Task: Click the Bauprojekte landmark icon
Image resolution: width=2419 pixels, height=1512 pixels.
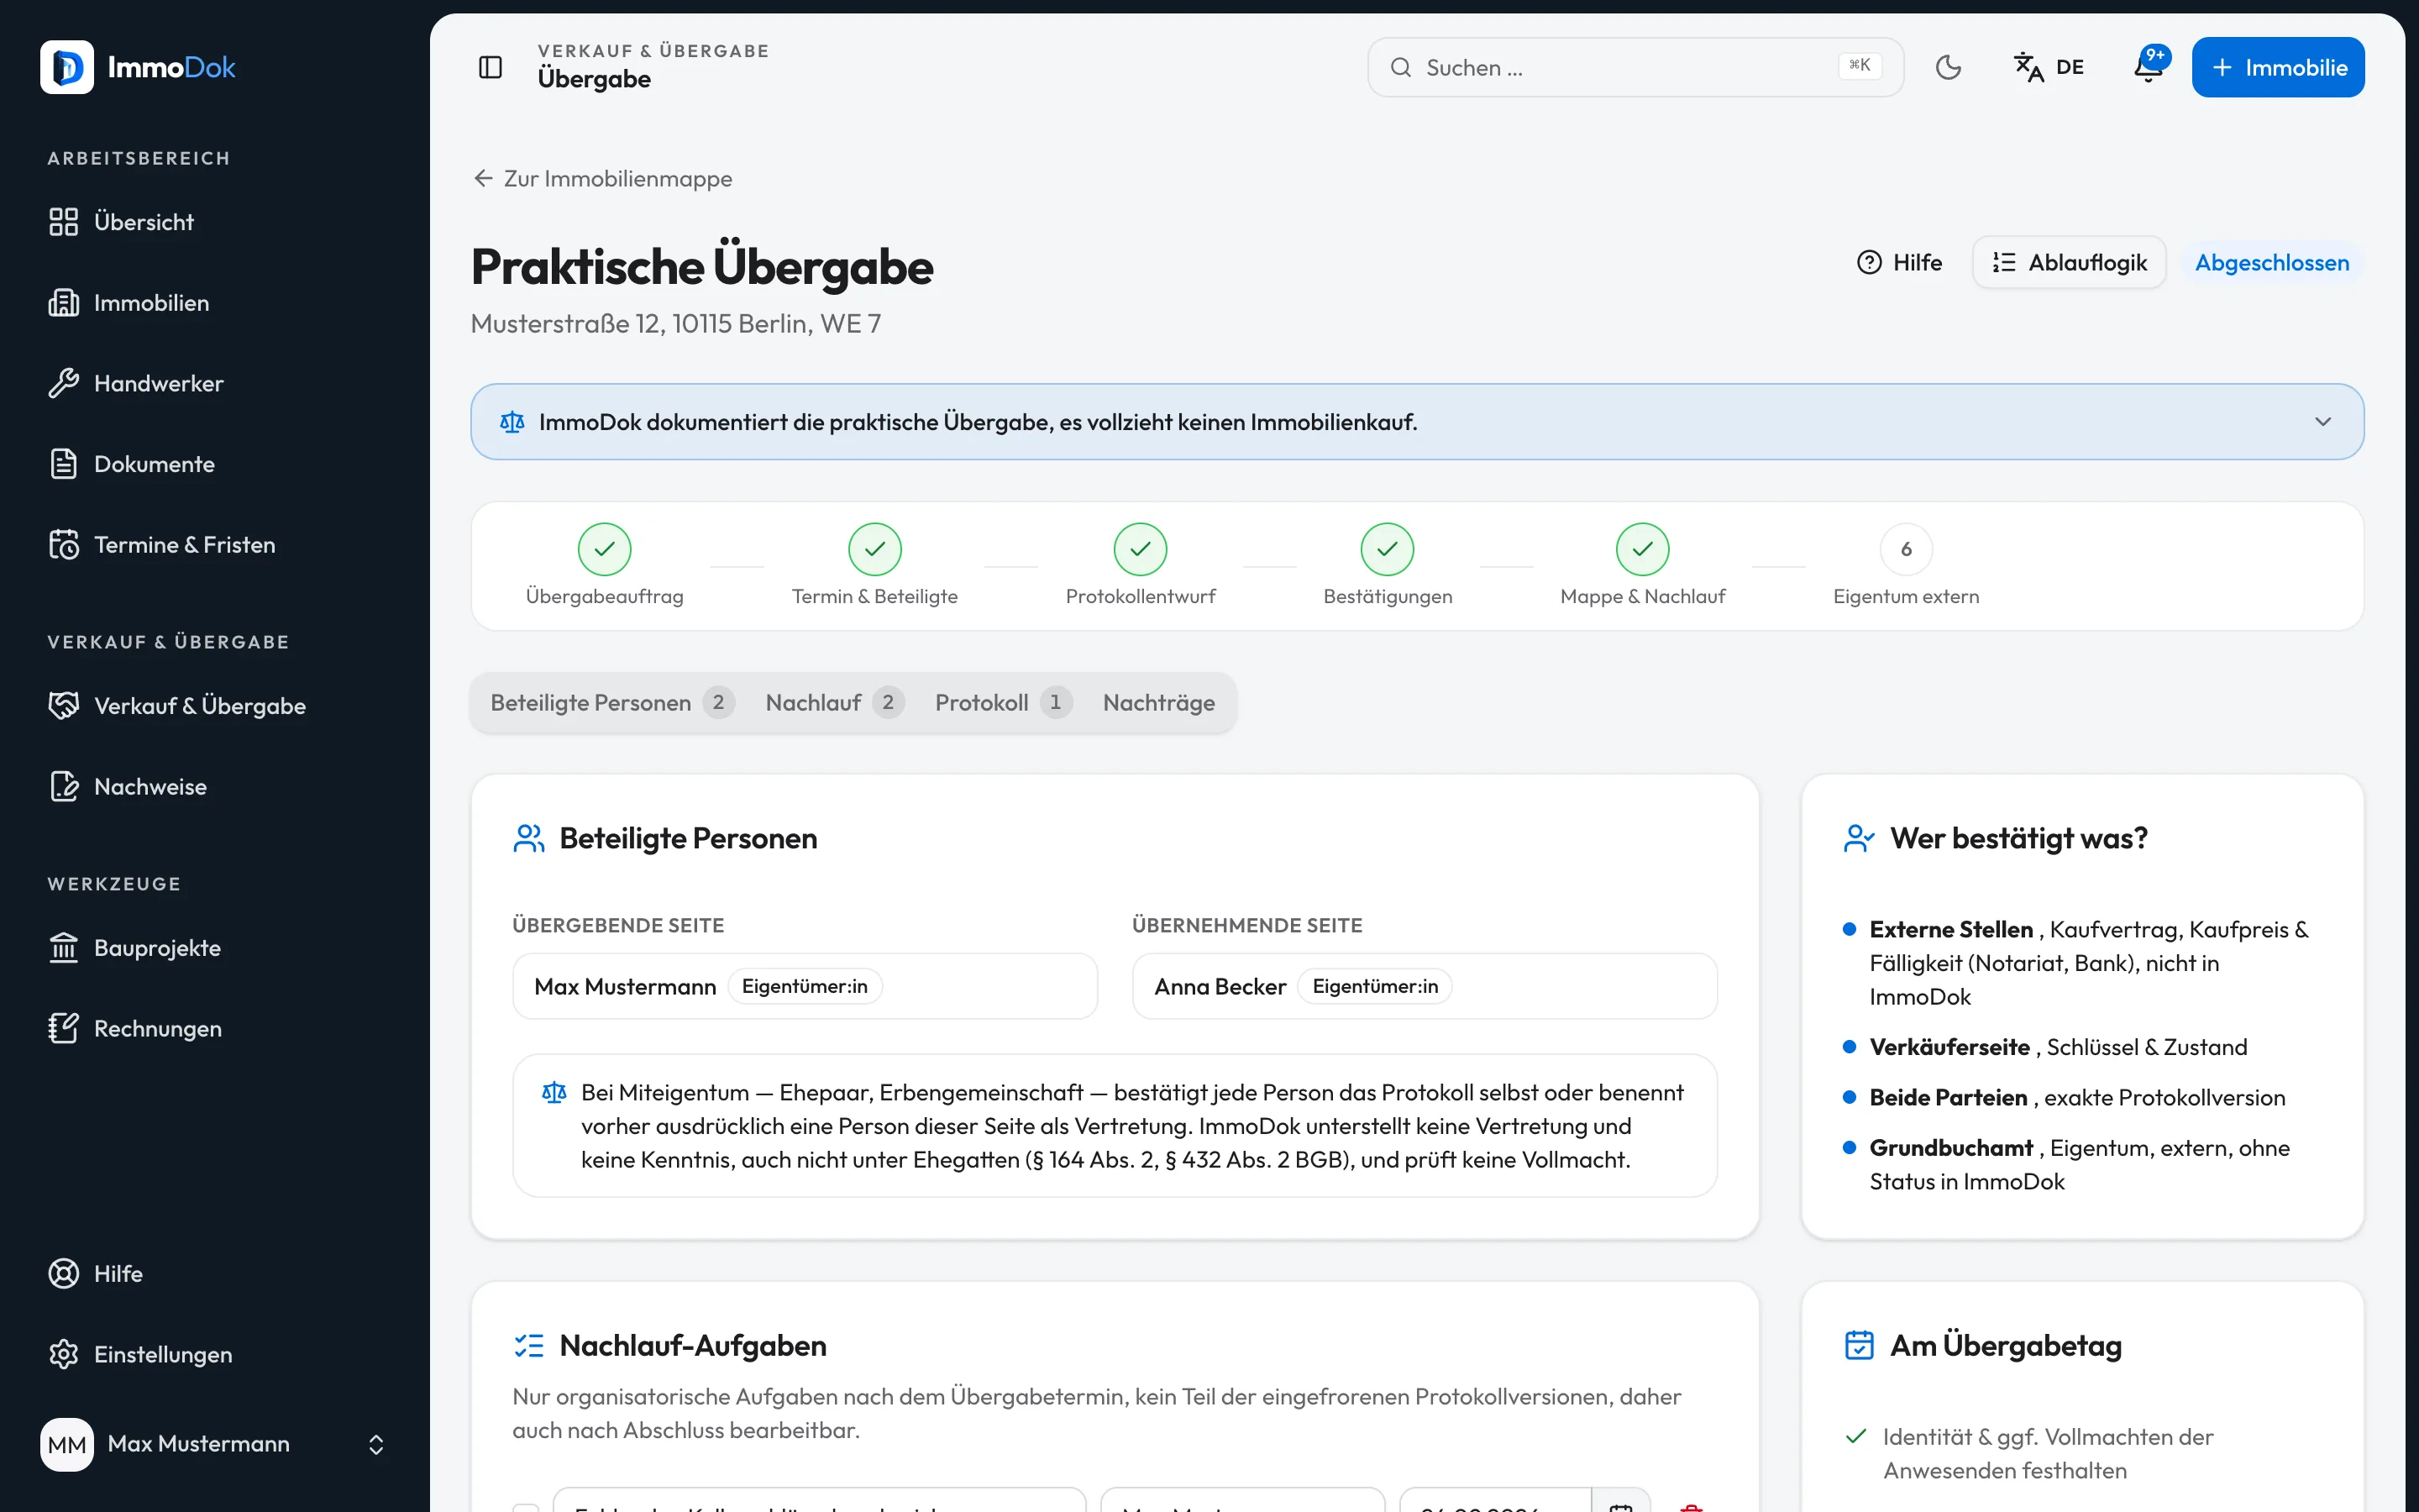Action: (63, 948)
